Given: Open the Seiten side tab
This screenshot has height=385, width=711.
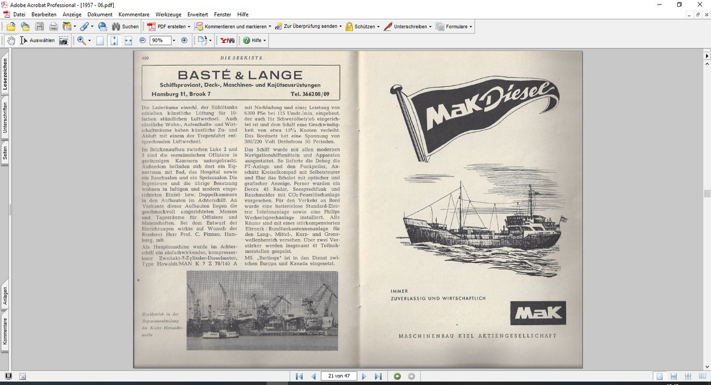Looking at the screenshot, I should point(5,153).
